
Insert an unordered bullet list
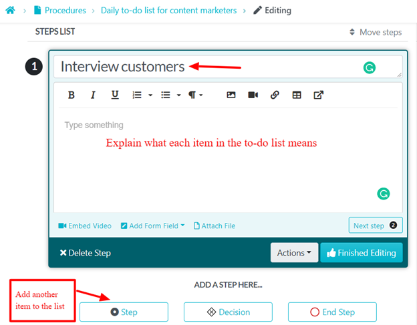[166, 95]
